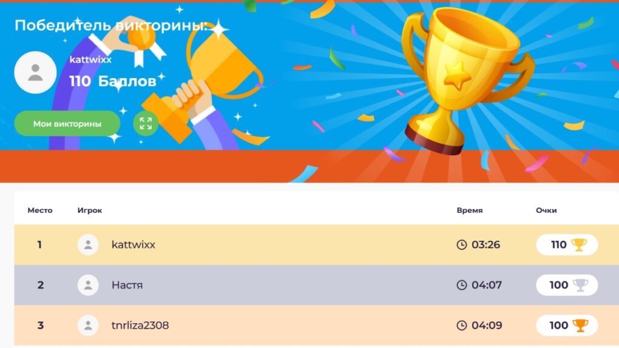
Task: Open the Мои викторины button
Action: pos(67,124)
